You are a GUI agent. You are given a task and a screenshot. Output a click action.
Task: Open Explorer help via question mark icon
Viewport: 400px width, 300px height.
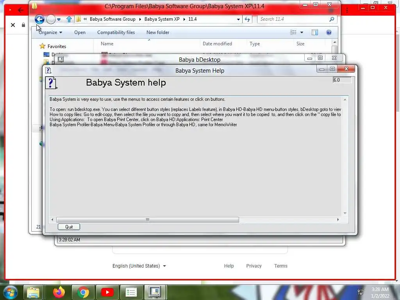pyautogui.click(x=329, y=32)
